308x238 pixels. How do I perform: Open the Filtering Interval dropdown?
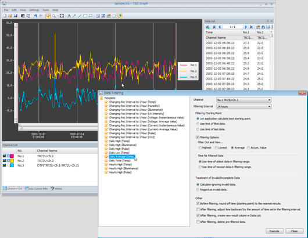[x=243, y=107]
